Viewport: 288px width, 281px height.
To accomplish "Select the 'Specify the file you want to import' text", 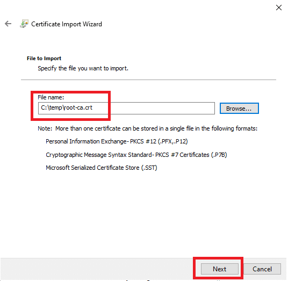I will pos(83,68).
